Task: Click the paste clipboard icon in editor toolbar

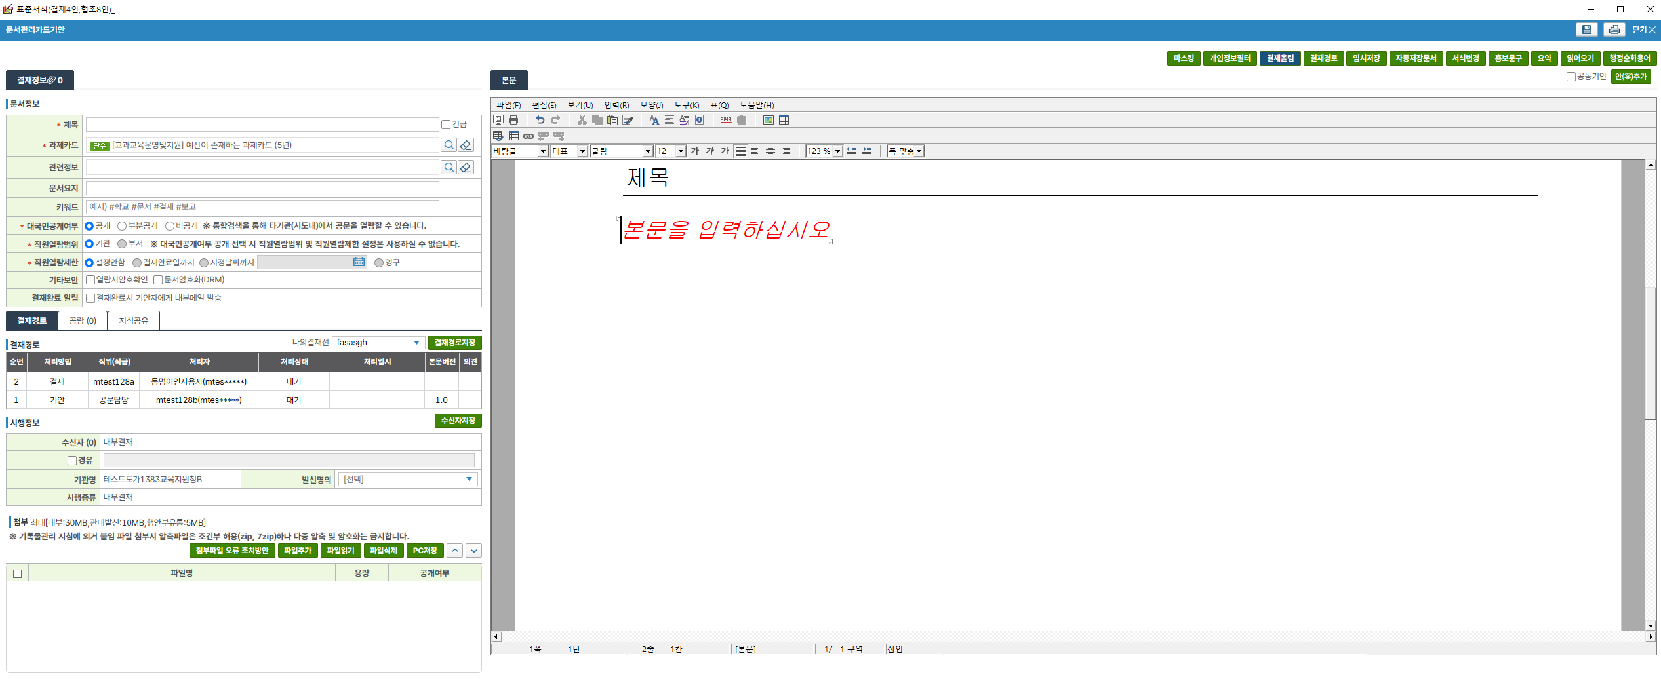Action: (x=612, y=120)
